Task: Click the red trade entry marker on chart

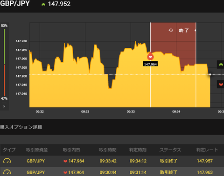Action: pyautogui.click(x=150, y=57)
